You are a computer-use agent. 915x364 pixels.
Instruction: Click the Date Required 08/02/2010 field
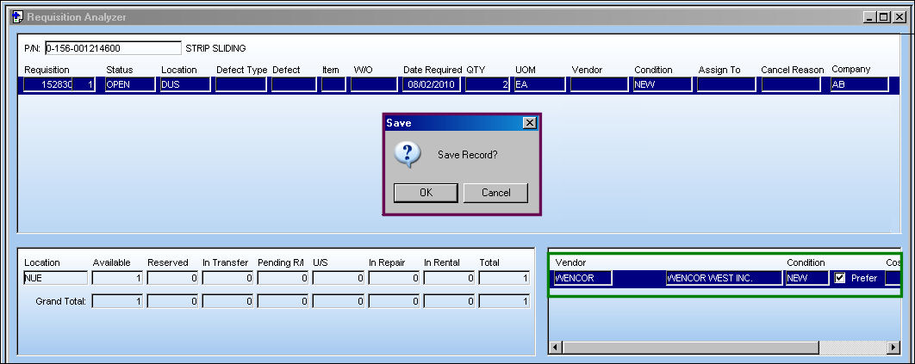tap(432, 84)
